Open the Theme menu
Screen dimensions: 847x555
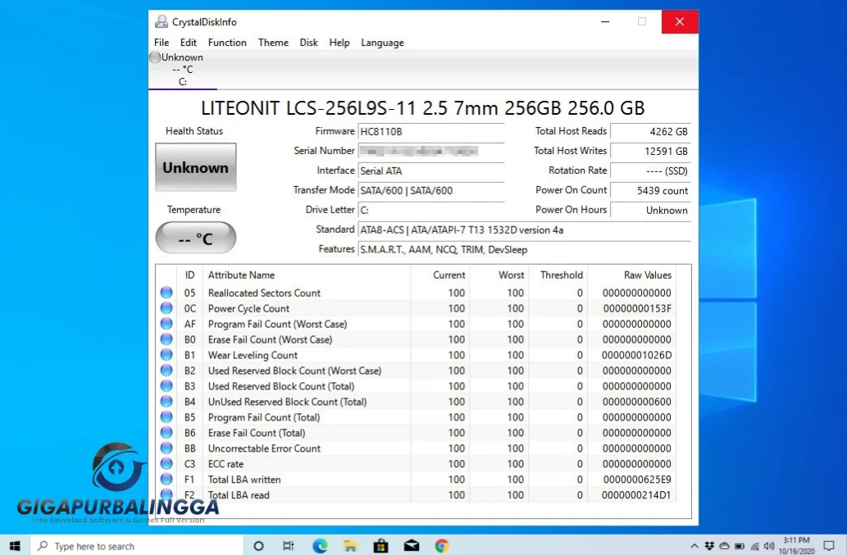[x=273, y=43]
